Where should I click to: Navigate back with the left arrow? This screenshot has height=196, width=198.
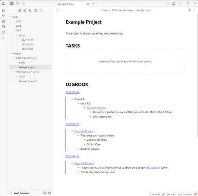pyautogui.click(x=58, y=10)
